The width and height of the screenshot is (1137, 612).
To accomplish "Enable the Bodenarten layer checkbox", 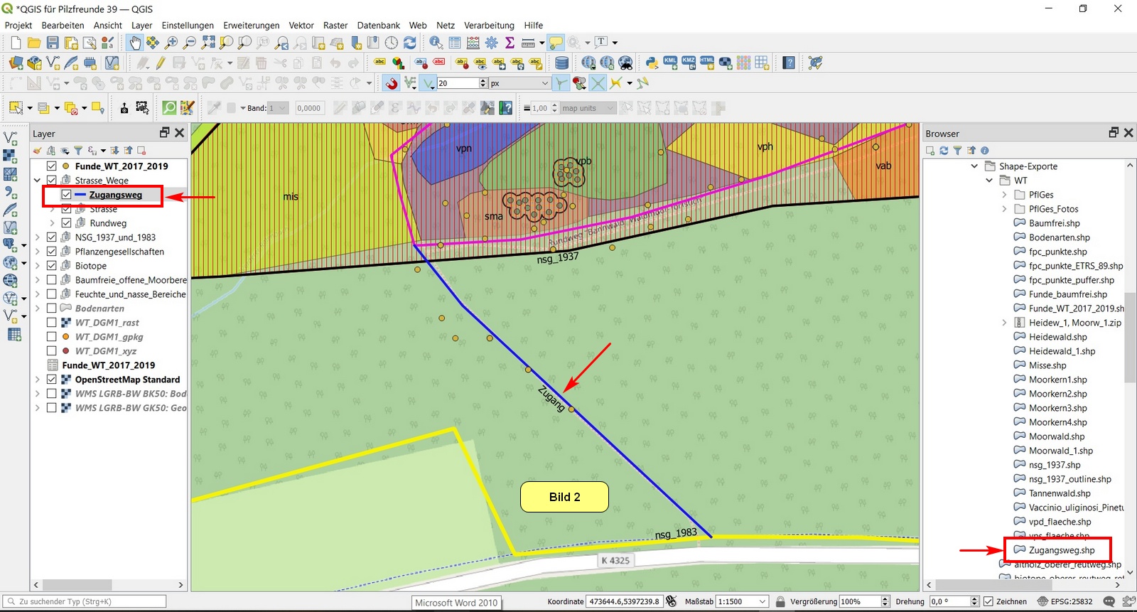I will click(x=52, y=308).
